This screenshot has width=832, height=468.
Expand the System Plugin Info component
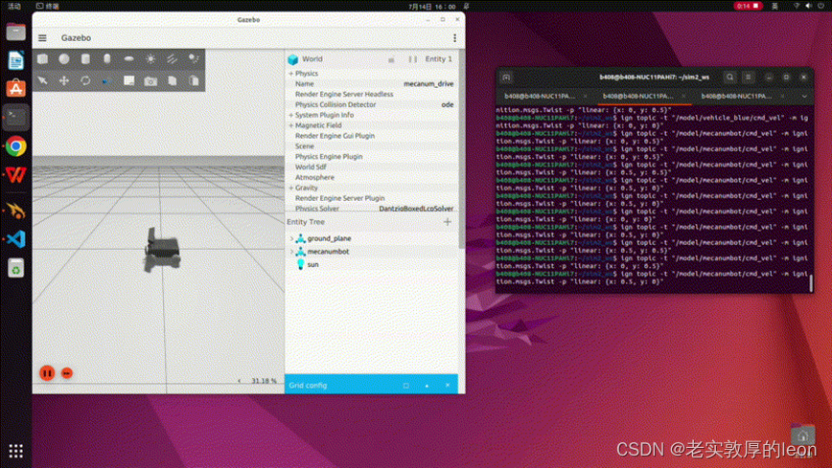coord(290,115)
